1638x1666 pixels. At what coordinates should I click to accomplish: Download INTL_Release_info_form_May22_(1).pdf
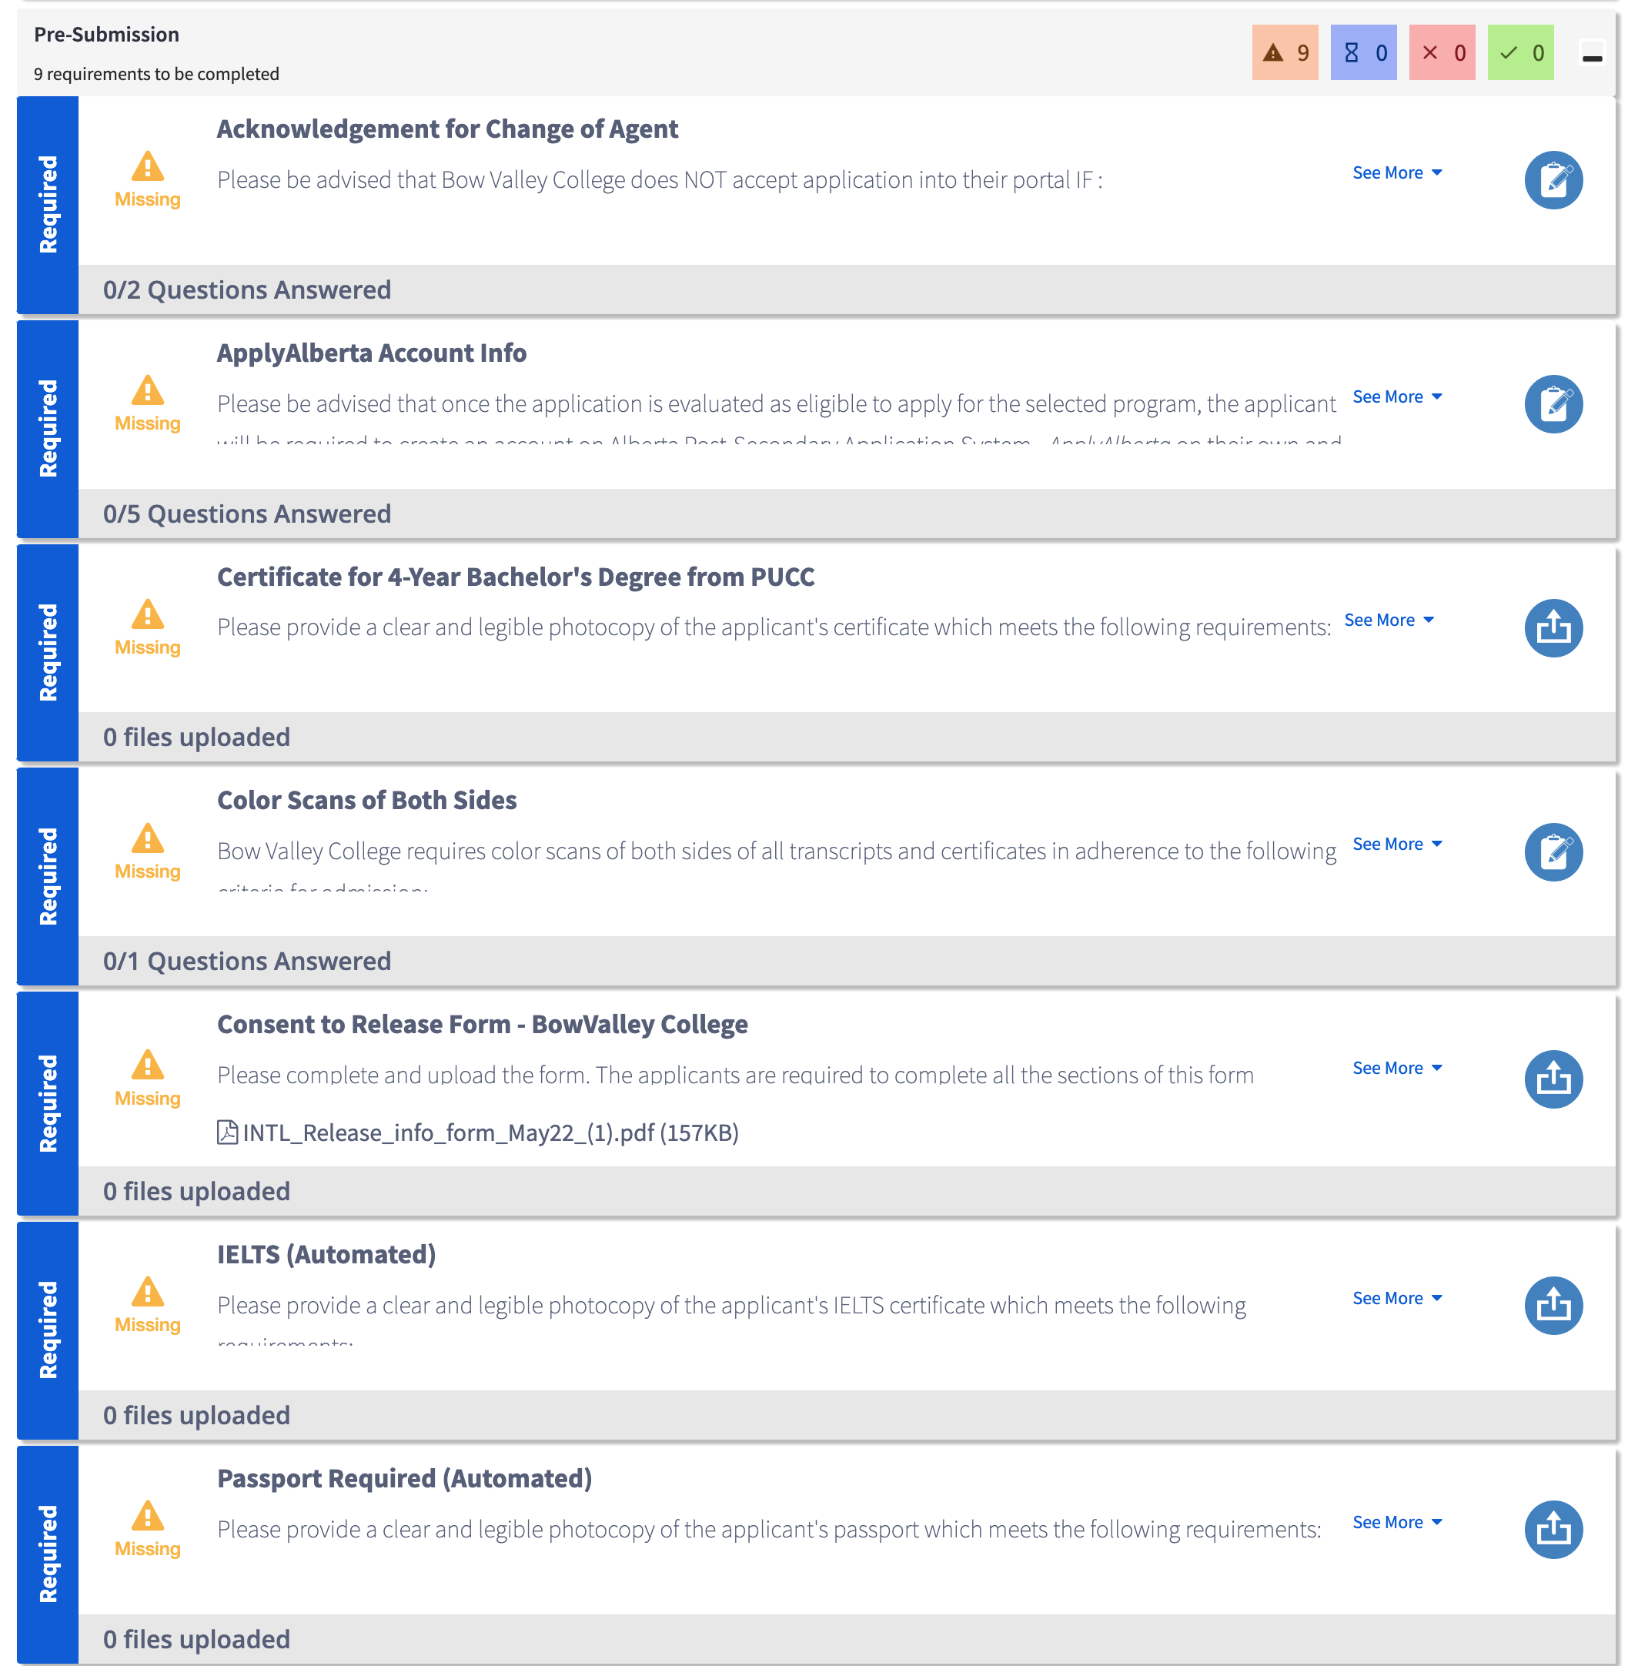490,1132
